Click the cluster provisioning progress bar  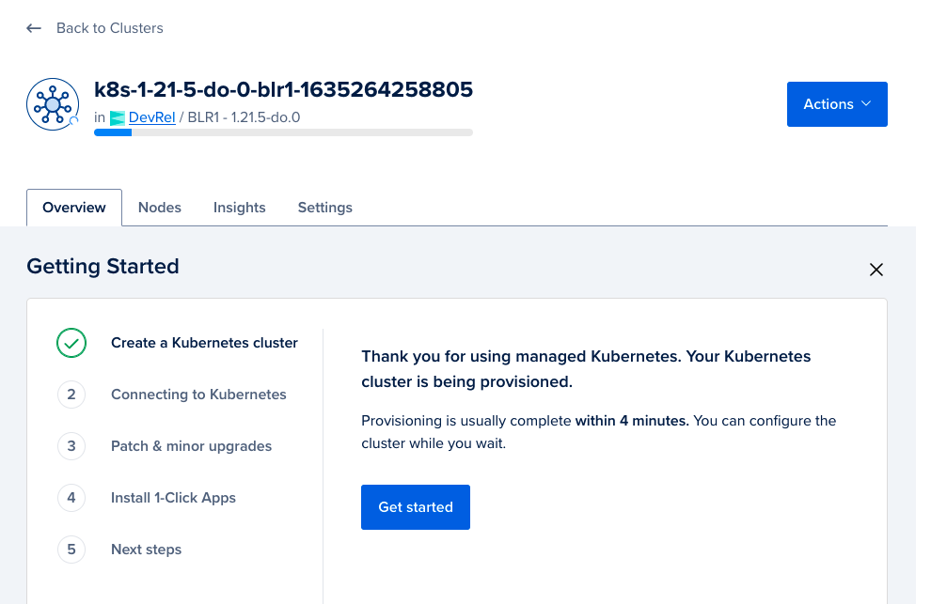282,132
